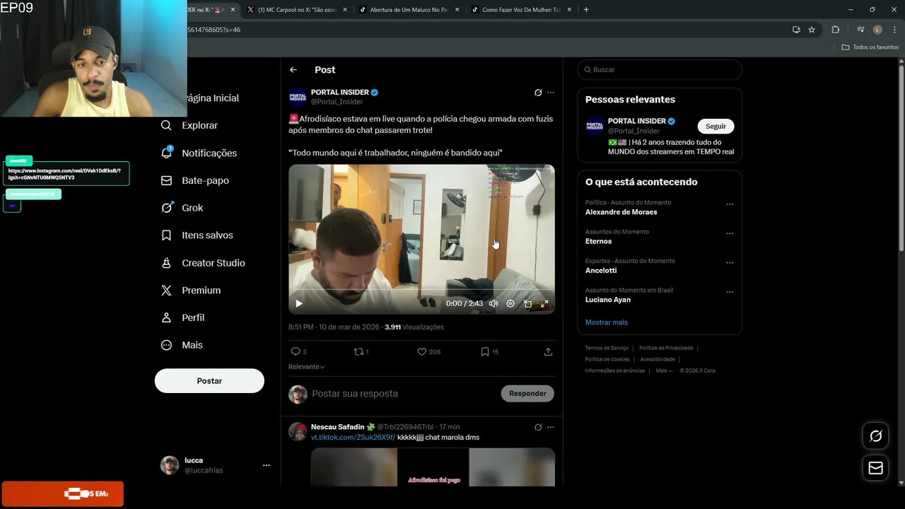Switch to MC Carpool no X tab
The height and width of the screenshot is (509, 905).
[x=297, y=10]
